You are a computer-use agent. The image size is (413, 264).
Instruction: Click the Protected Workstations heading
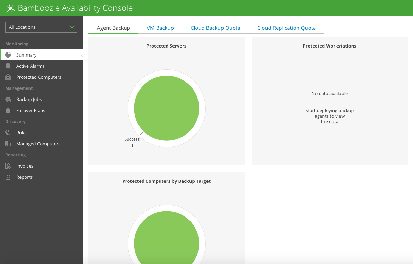(x=329, y=46)
